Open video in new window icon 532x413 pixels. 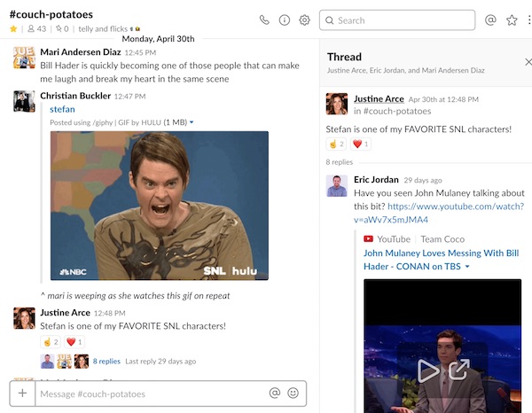(x=458, y=370)
